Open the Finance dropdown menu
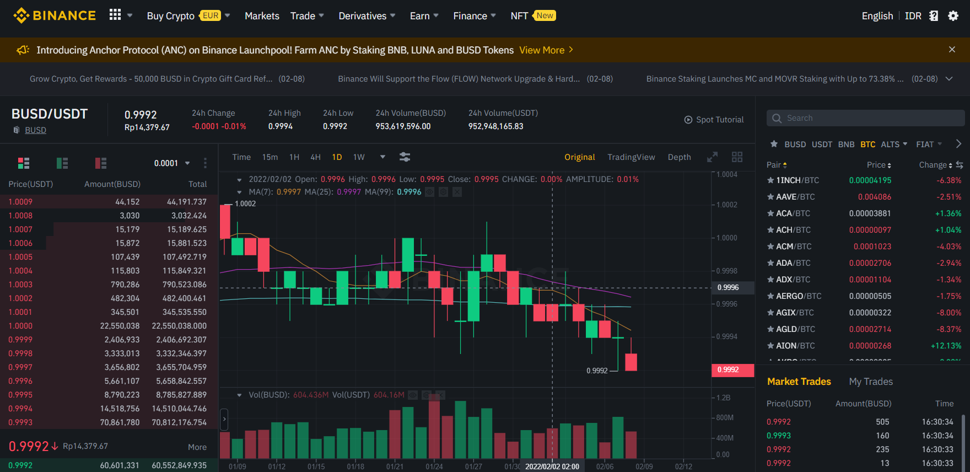 point(475,16)
